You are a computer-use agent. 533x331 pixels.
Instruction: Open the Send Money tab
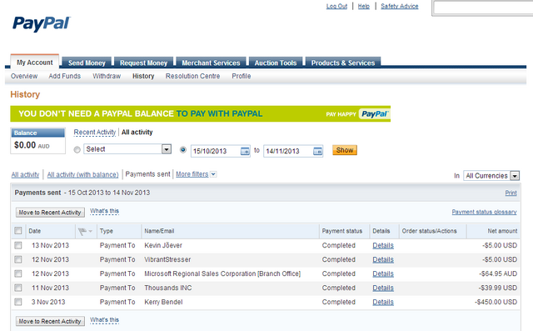(x=87, y=63)
